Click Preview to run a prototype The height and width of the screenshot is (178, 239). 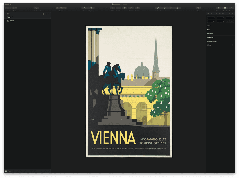(x=219, y=8)
